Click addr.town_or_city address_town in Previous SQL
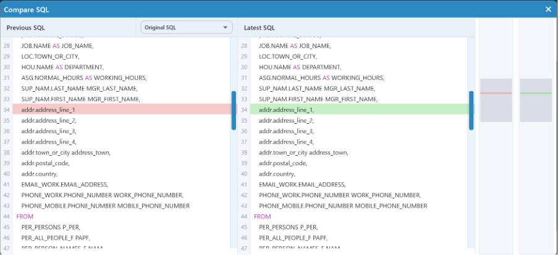Image resolution: width=558 pixels, height=255 pixels. tap(66, 153)
